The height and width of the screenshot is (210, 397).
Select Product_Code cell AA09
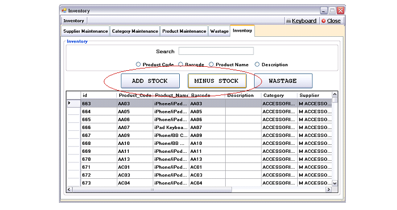pos(135,135)
